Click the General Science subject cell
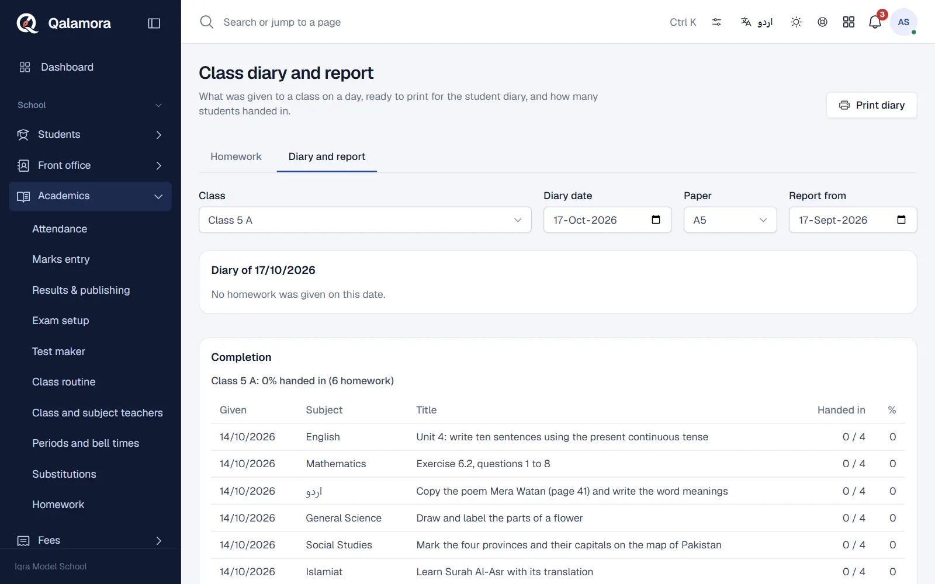This screenshot has height=584, width=935. click(x=344, y=518)
